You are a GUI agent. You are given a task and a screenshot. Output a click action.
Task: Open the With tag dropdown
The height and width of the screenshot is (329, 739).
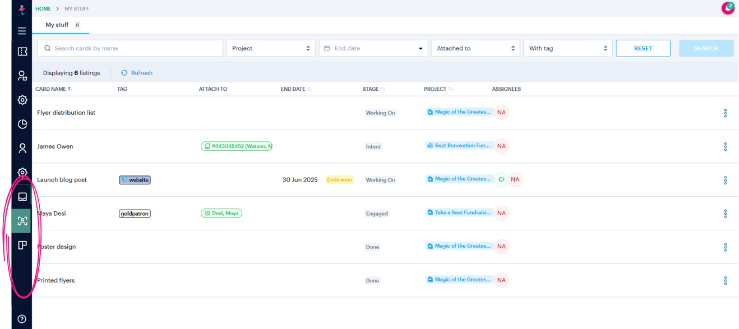(567, 48)
